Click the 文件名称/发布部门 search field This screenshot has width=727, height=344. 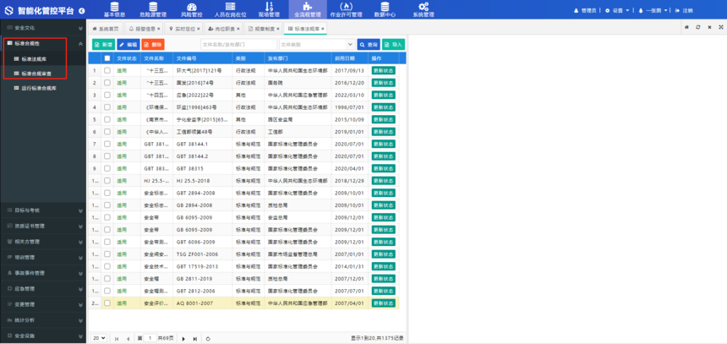(x=238, y=44)
